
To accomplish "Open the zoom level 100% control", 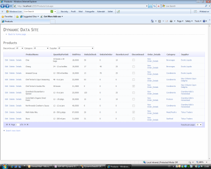I will [x=202, y=162].
